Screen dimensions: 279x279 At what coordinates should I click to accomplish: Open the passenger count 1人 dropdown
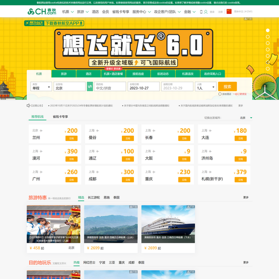pos(206,87)
